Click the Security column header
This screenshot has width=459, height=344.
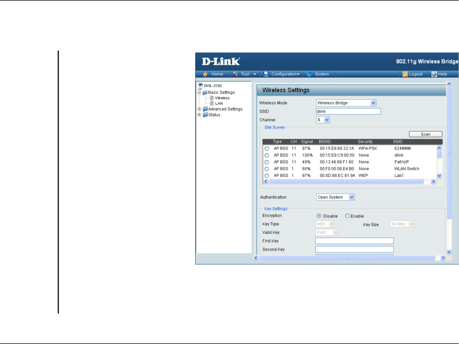pyautogui.click(x=365, y=142)
